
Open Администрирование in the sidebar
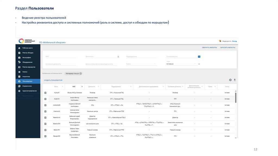coord(30,91)
